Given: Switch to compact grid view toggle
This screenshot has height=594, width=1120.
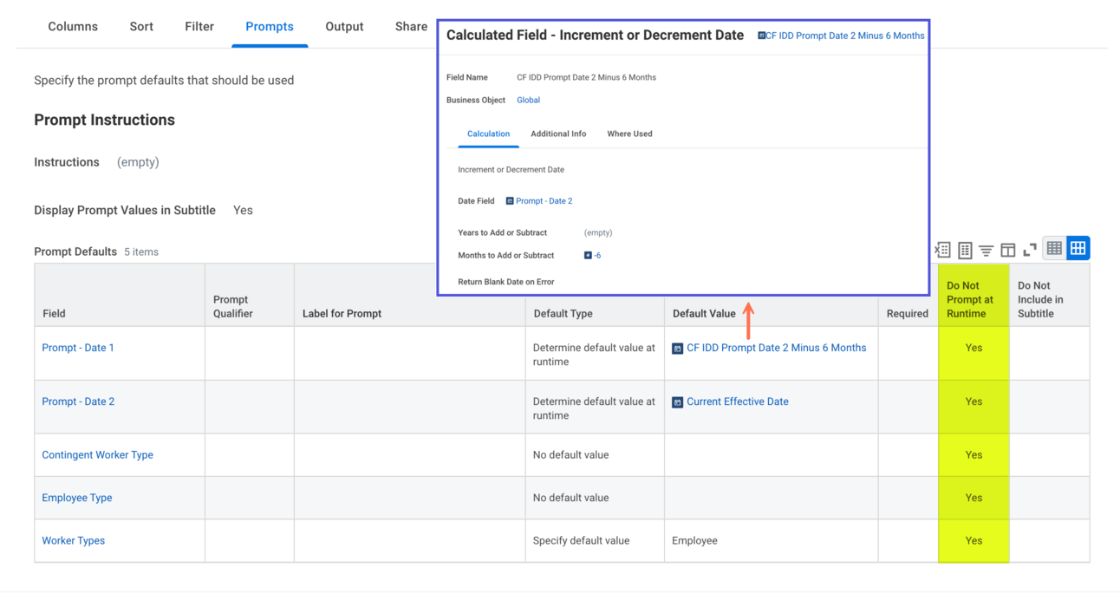Looking at the screenshot, I should pyautogui.click(x=1054, y=249).
